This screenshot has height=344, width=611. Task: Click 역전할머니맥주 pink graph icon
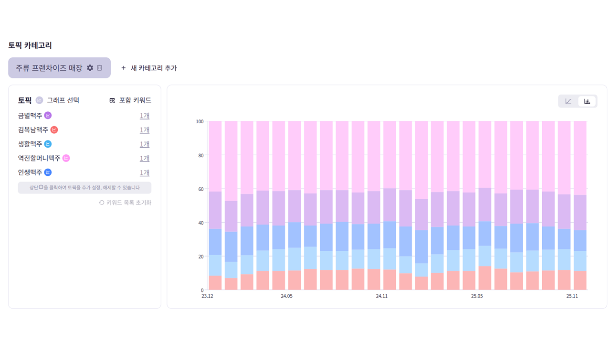coord(66,158)
